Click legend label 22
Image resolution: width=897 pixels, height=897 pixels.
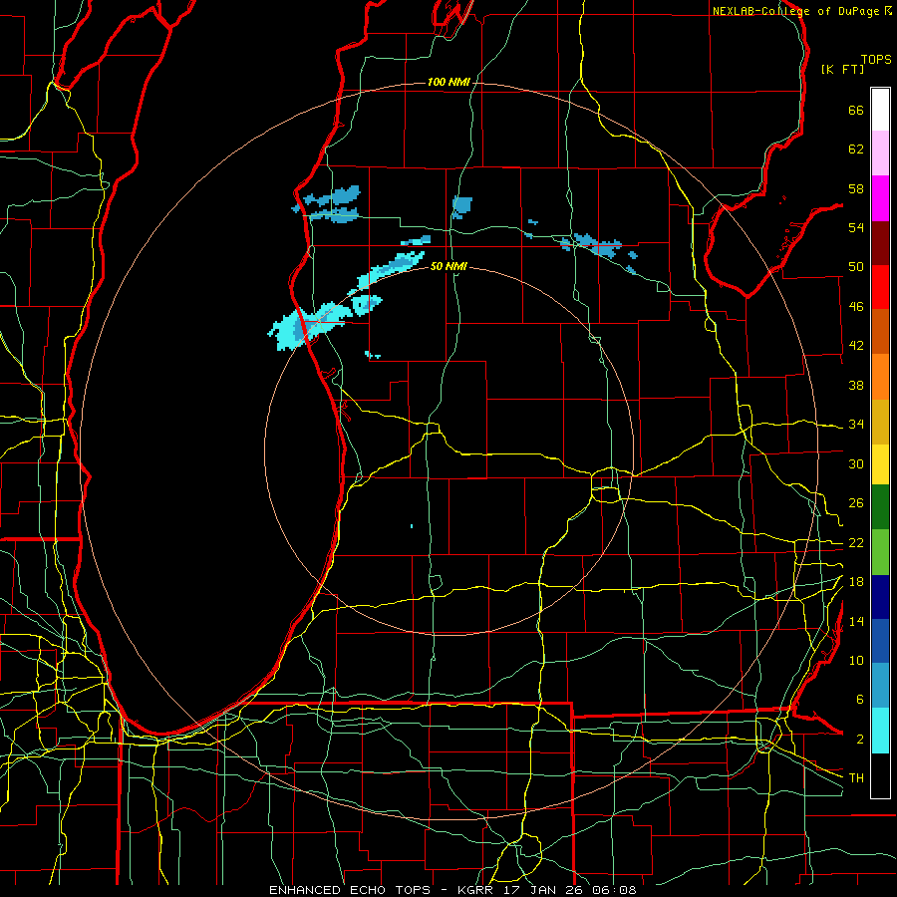[856, 543]
